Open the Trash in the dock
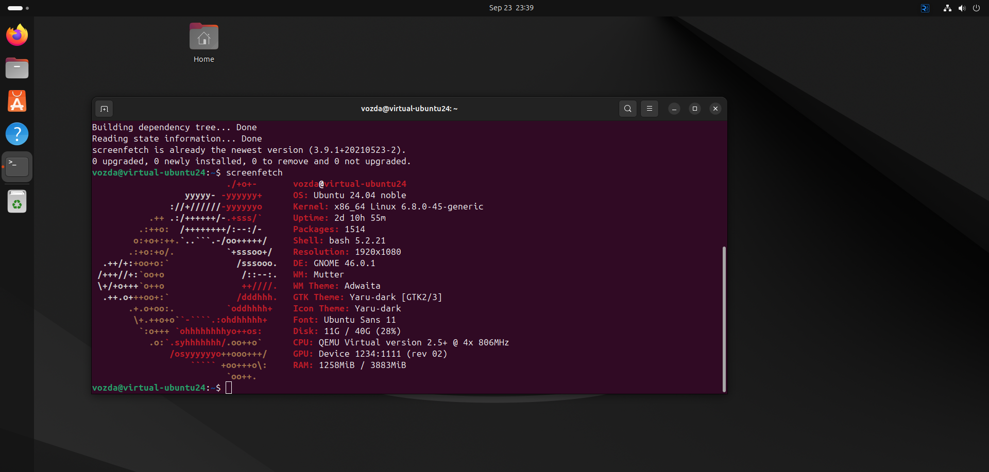The height and width of the screenshot is (472, 989). pyautogui.click(x=17, y=201)
